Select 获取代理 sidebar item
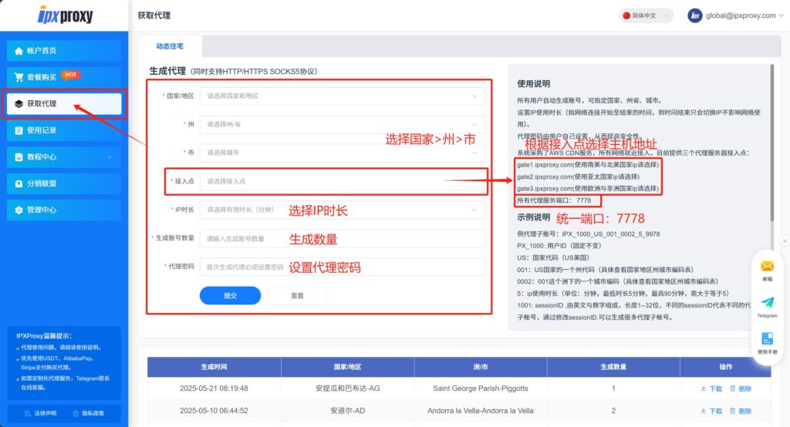 (64, 104)
